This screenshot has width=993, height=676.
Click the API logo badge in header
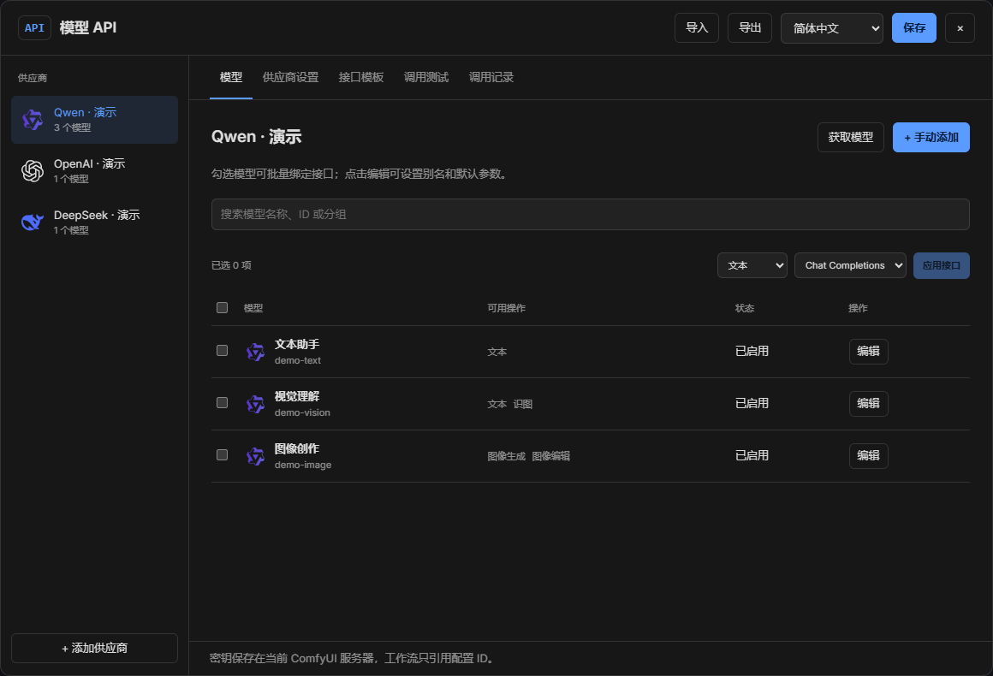[x=34, y=28]
